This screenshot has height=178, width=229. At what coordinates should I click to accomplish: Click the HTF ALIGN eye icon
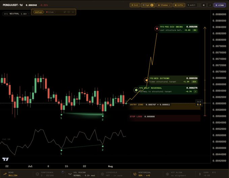(x=168, y=174)
